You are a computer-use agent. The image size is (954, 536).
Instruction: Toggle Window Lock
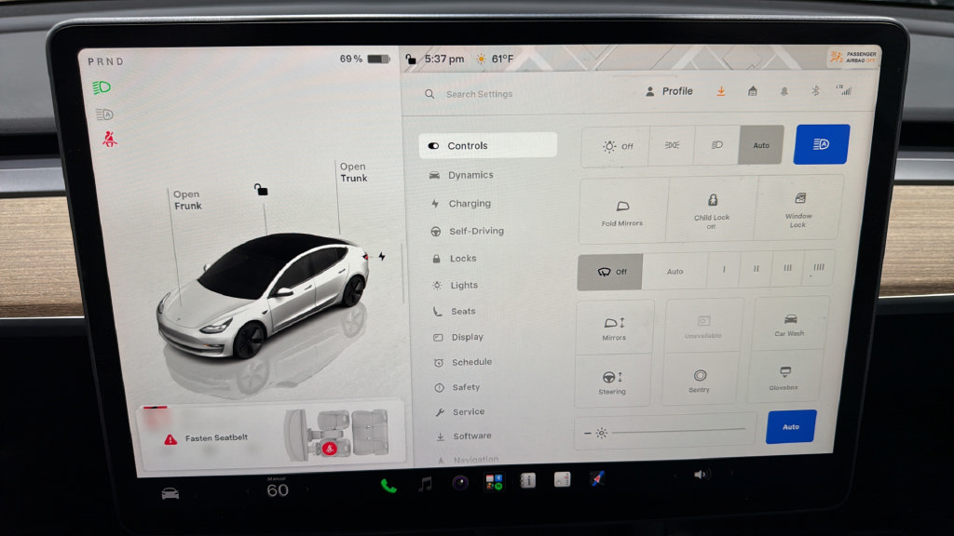(x=798, y=209)
